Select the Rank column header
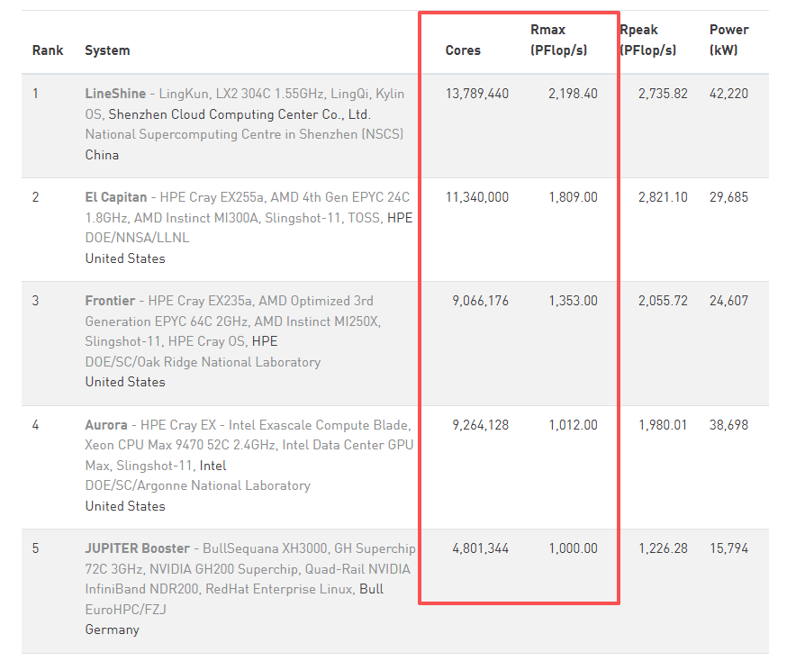796x661 pixels. [48, 50]
